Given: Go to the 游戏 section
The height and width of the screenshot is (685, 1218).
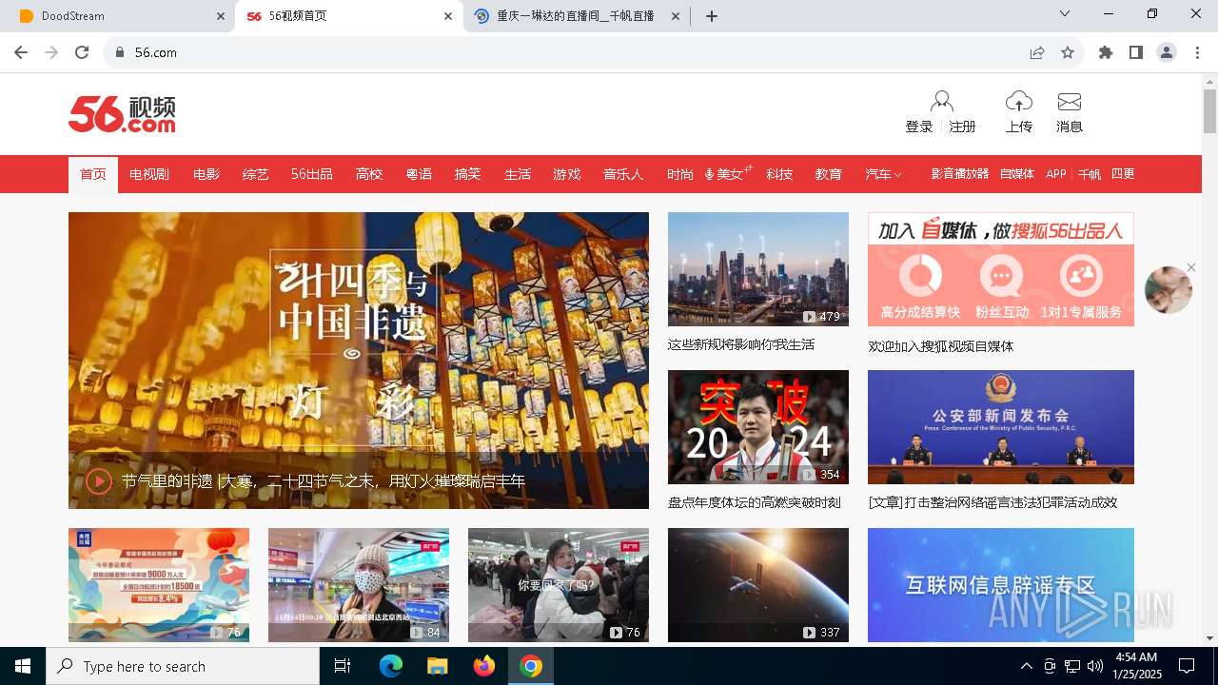Looking at the screenshot, I should pyautogui.click(x=567, y=174).
